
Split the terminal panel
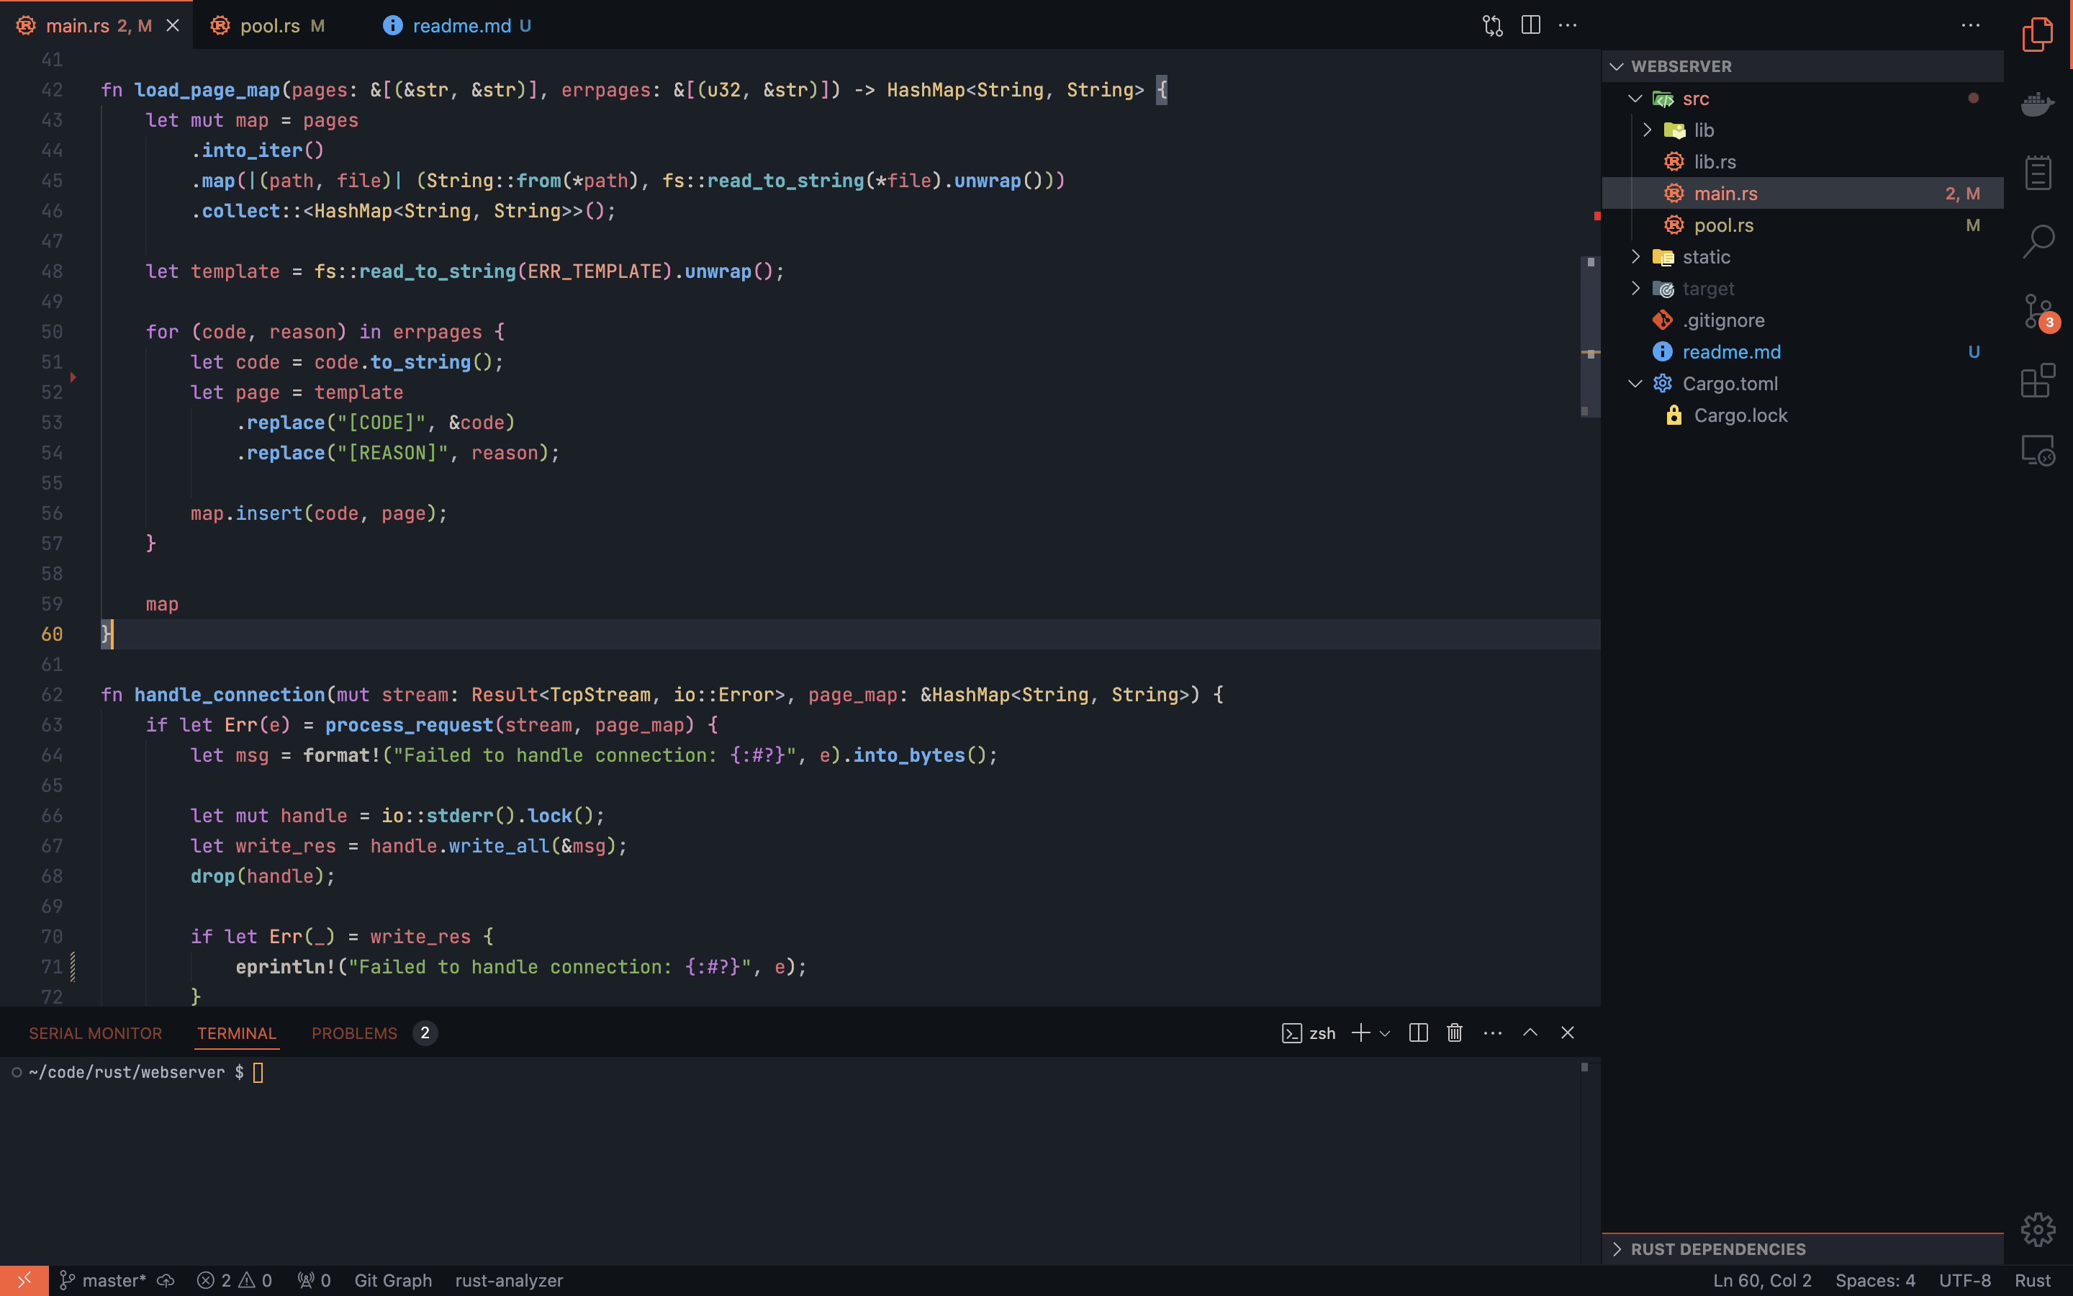click(1418, 1033)
